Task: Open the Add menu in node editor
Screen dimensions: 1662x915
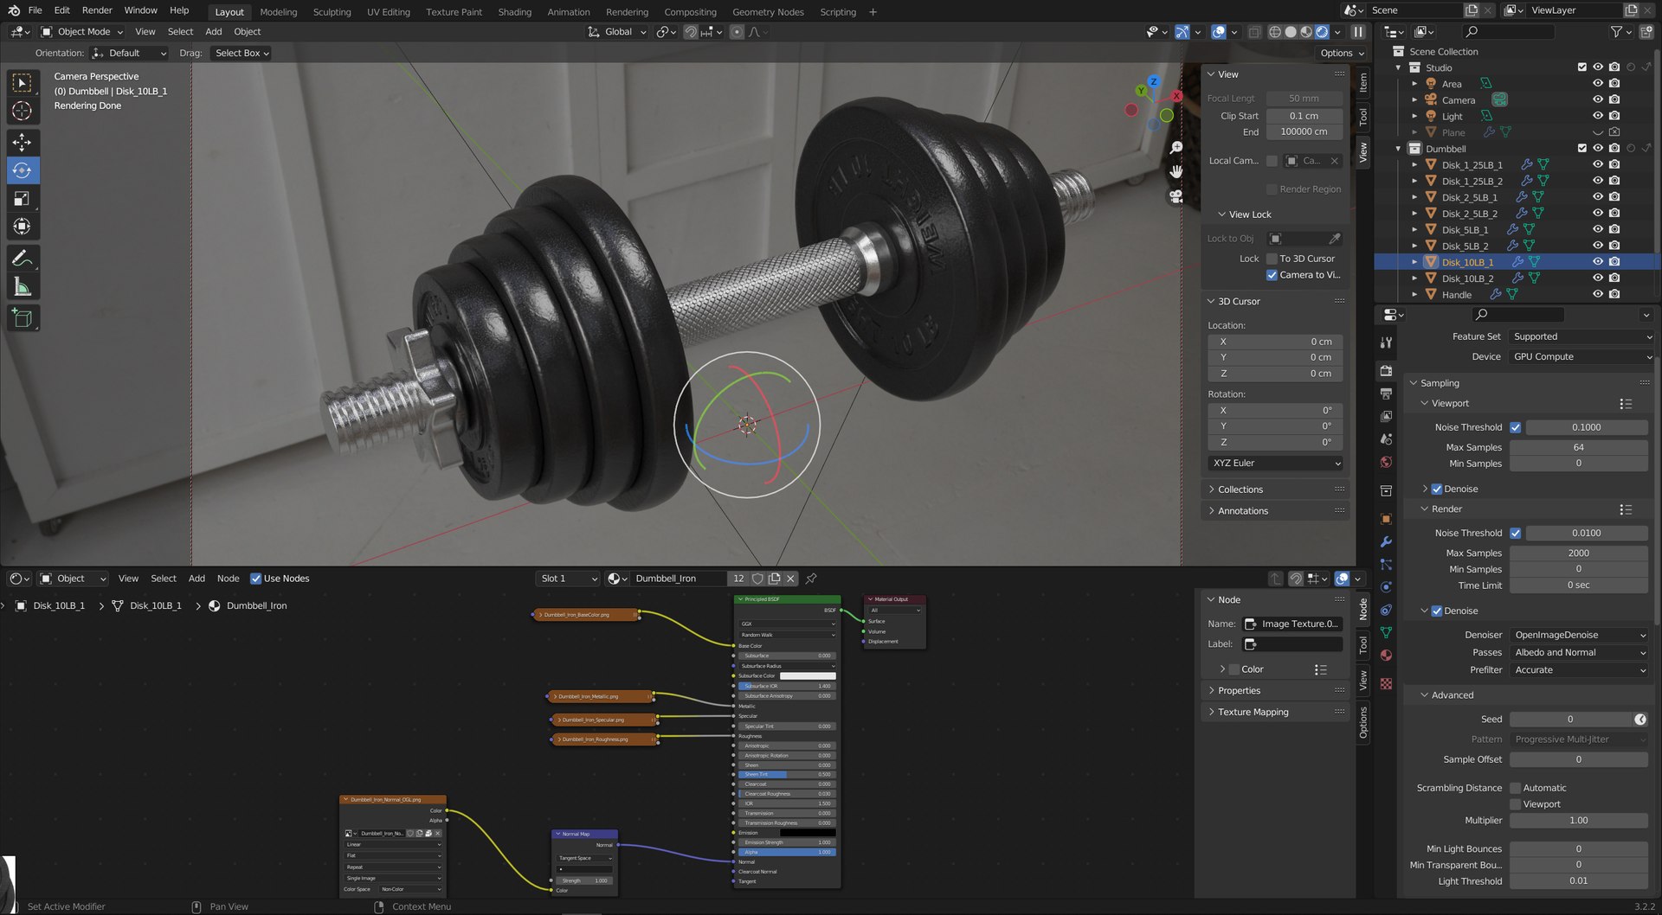Action: [196, 579]
